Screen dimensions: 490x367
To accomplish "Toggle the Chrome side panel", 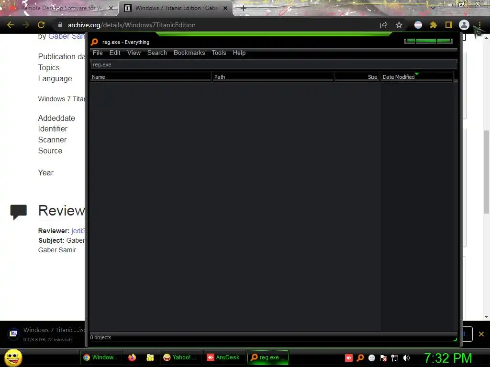I will (x=449, y=25).
